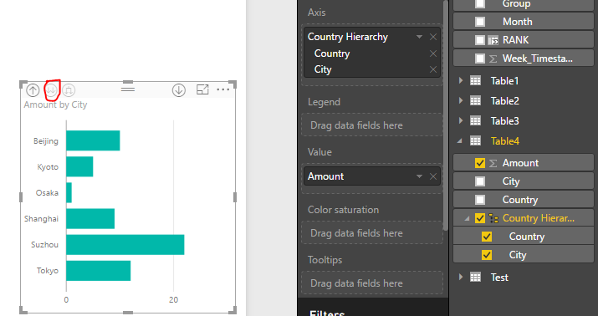The image size is (598, 316).
Task: Click the drill up arrow icon
Action: [33, 90]
